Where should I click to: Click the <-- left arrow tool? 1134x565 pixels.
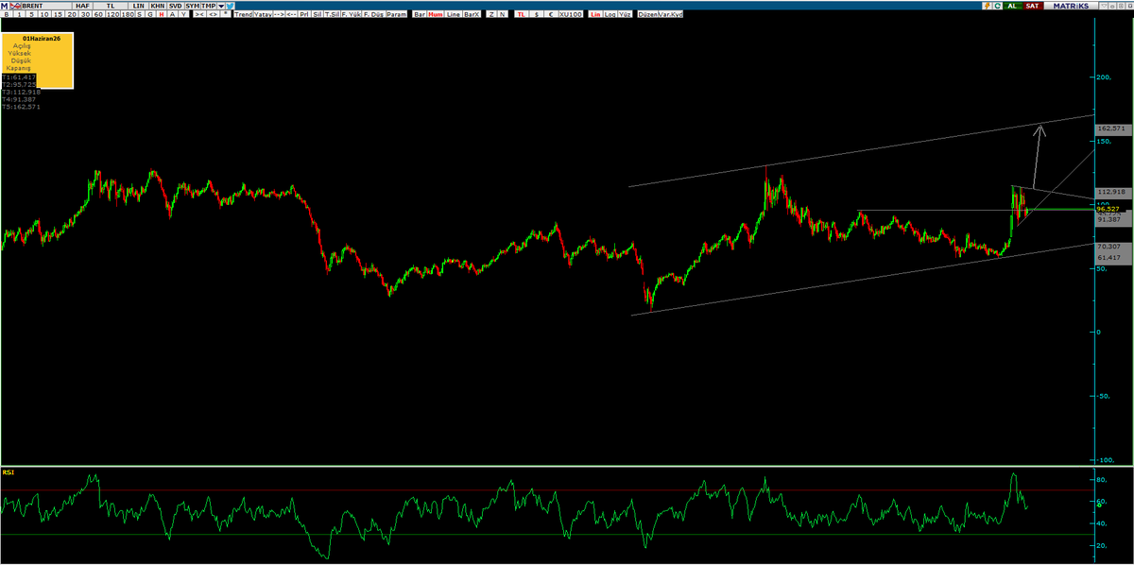[291, 14]
